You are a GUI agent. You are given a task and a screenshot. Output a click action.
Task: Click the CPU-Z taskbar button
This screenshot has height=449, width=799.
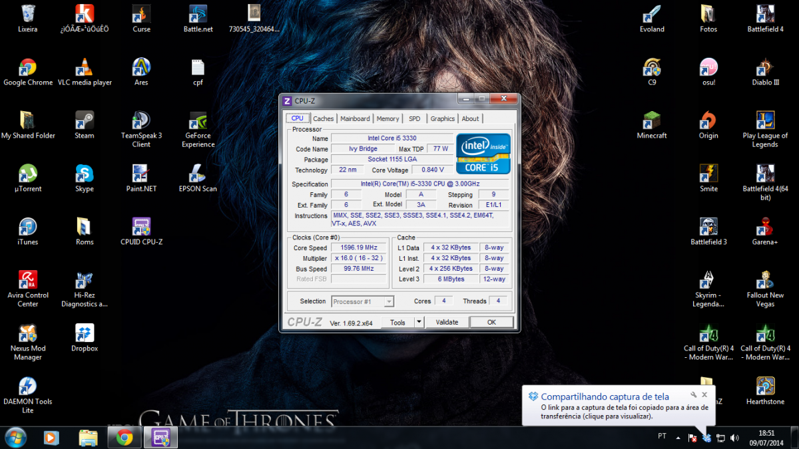pyautogui.click(x=160, y=437)
